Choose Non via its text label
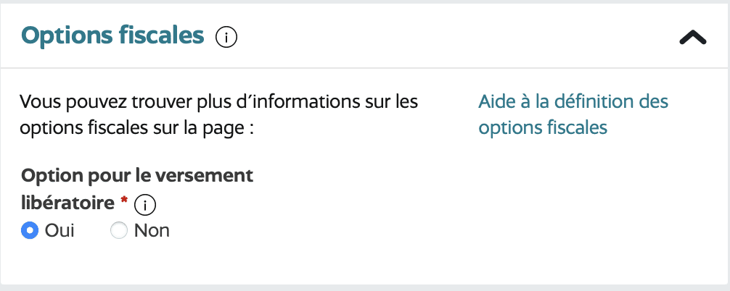 152,231
